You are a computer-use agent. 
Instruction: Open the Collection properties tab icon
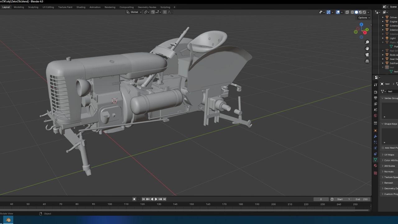click(376, 123)
